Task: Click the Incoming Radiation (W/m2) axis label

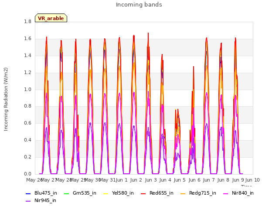Action: [6, 99]
